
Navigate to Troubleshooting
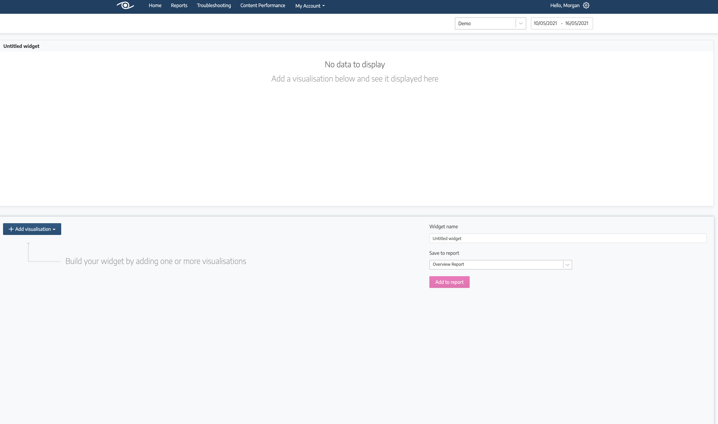click(214, 5)
